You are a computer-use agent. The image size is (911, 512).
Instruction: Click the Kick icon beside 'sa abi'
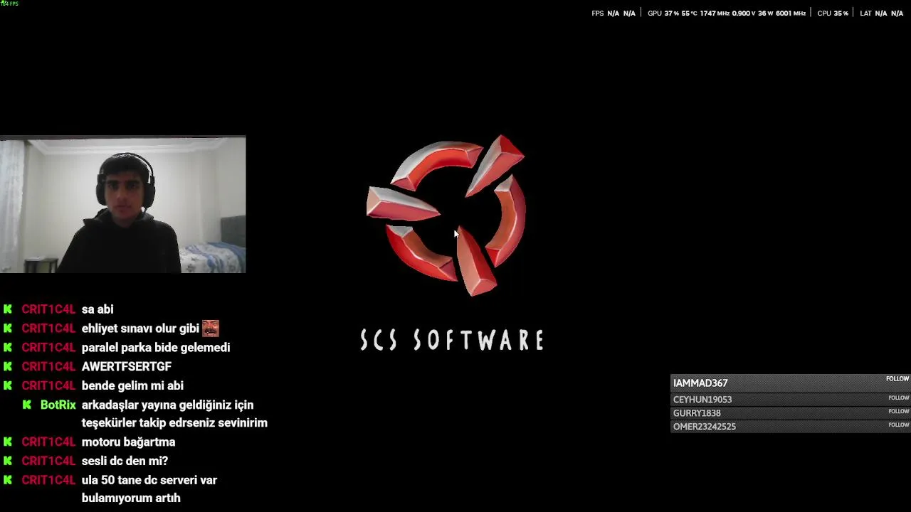point(8,309)
